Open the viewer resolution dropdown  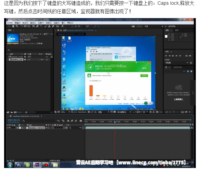103,112
